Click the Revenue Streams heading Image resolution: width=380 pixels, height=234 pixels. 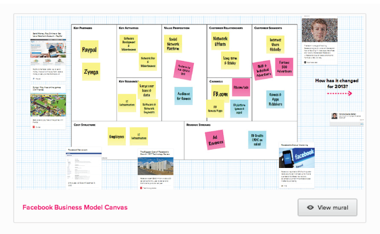[x=198, y=125]
